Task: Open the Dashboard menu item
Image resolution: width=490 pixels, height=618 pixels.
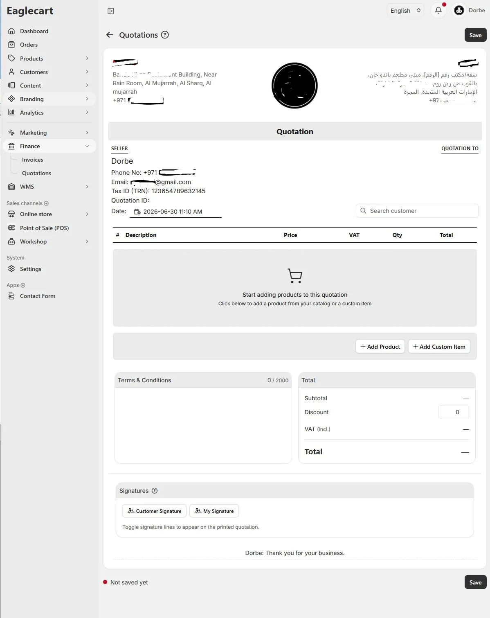Action: pyautogui.click(x=49, y=31)
